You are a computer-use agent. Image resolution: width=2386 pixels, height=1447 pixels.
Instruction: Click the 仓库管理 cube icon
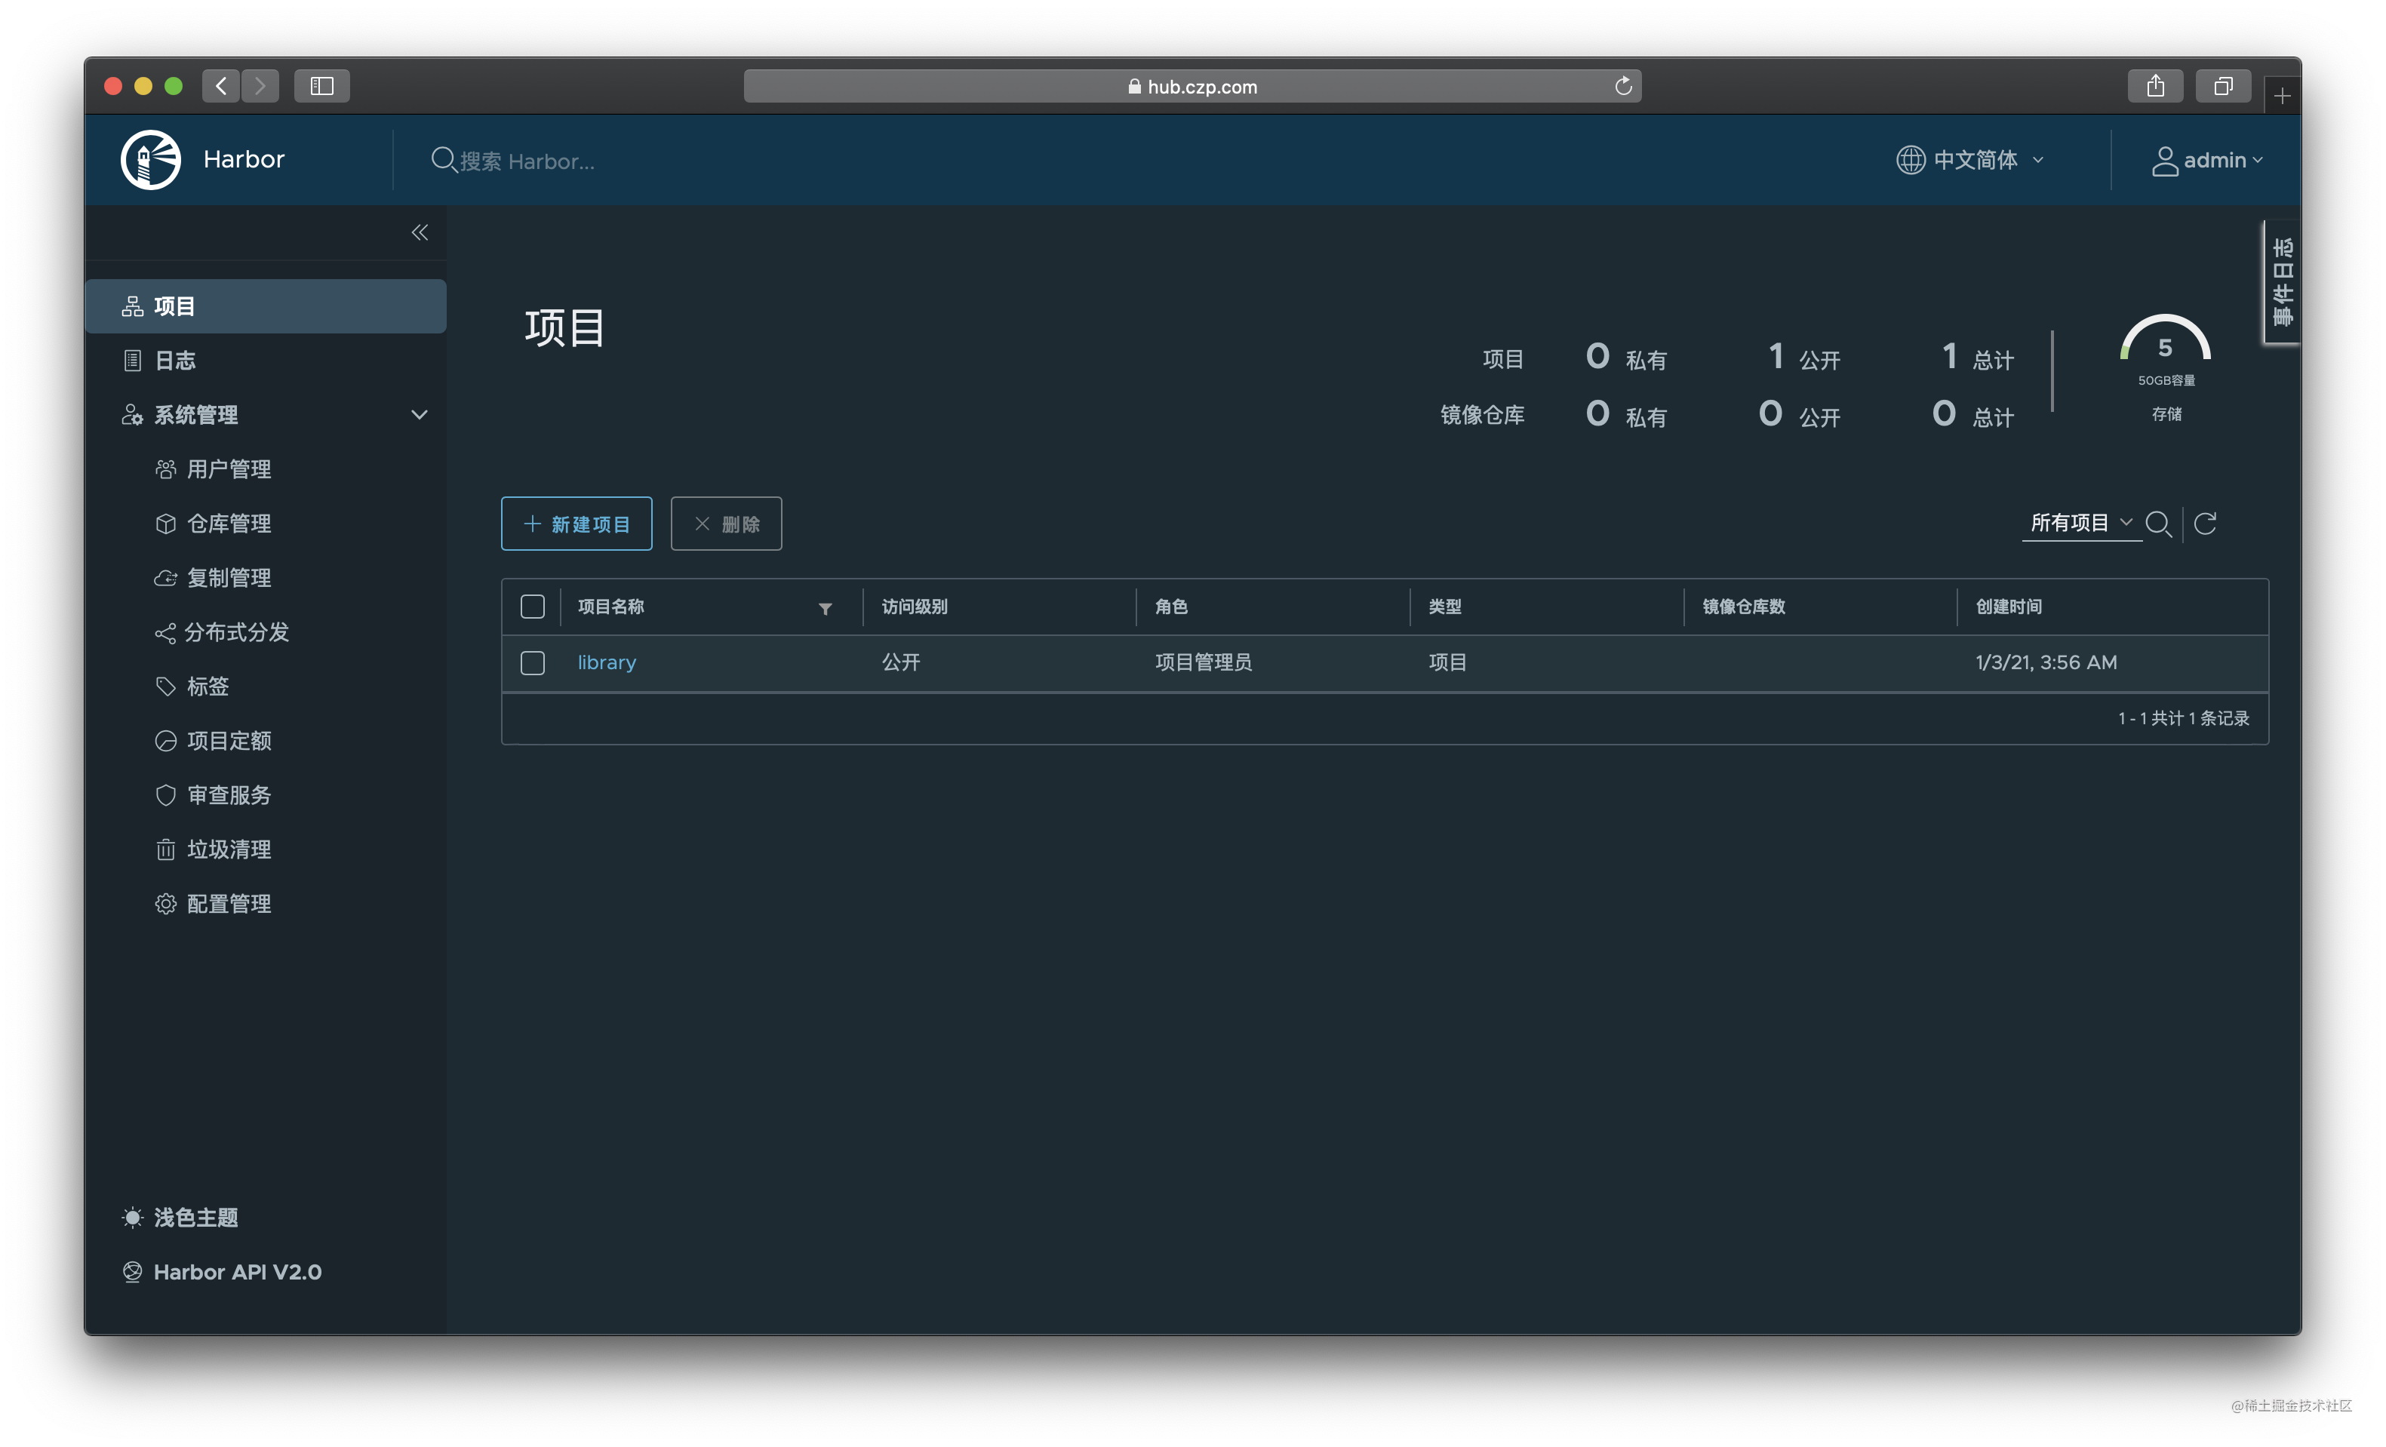(x=165, y=524)
